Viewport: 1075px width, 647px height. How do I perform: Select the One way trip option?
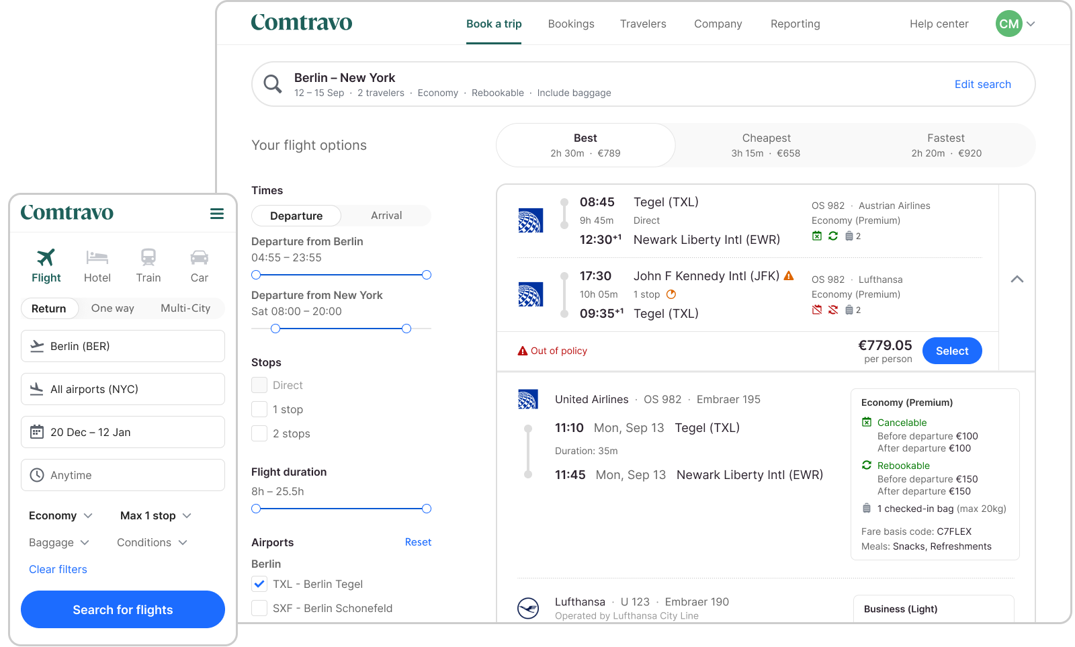(113, 308)
